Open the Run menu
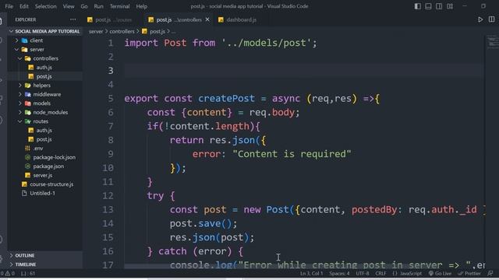499x280 pixels. click(99, 6)
